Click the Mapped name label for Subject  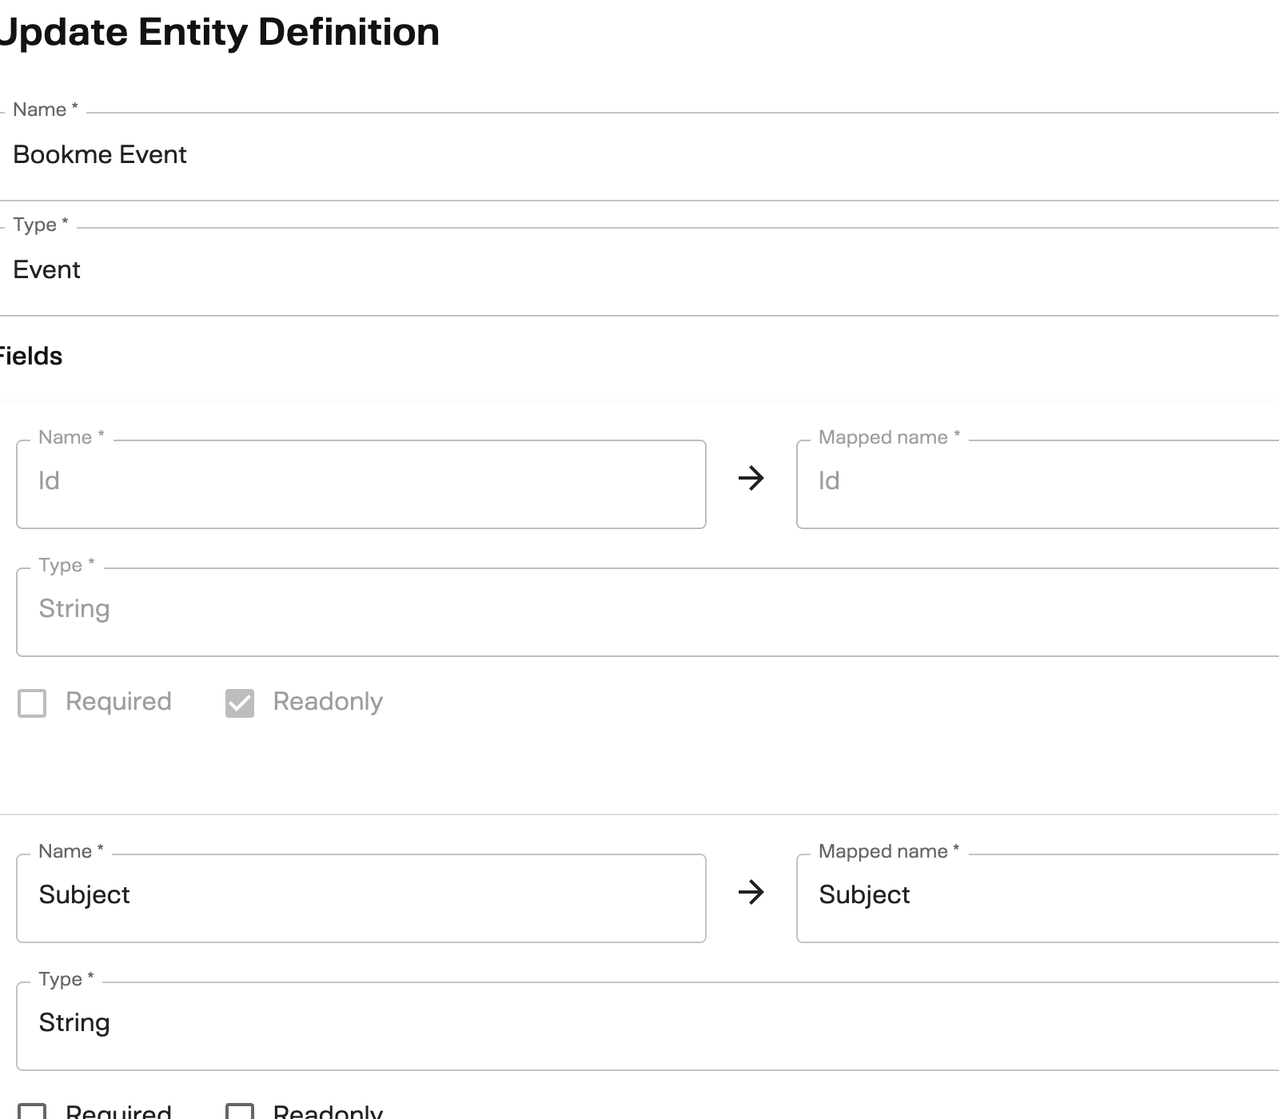pos(886,851)
